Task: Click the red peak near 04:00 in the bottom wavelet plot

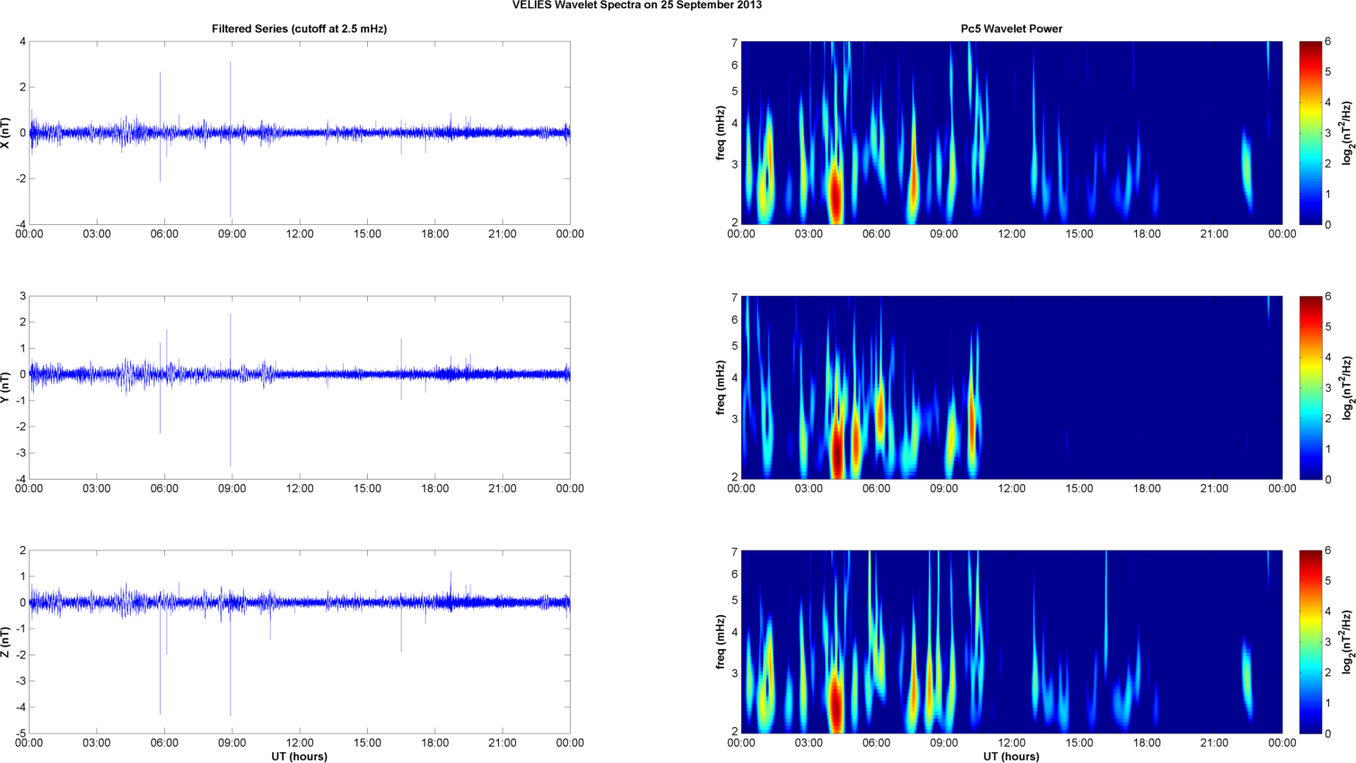Action: click(x=835, y=704)
